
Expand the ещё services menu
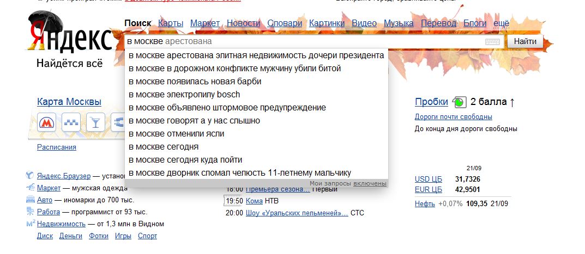pyautogui.click(x=501, y=23)
